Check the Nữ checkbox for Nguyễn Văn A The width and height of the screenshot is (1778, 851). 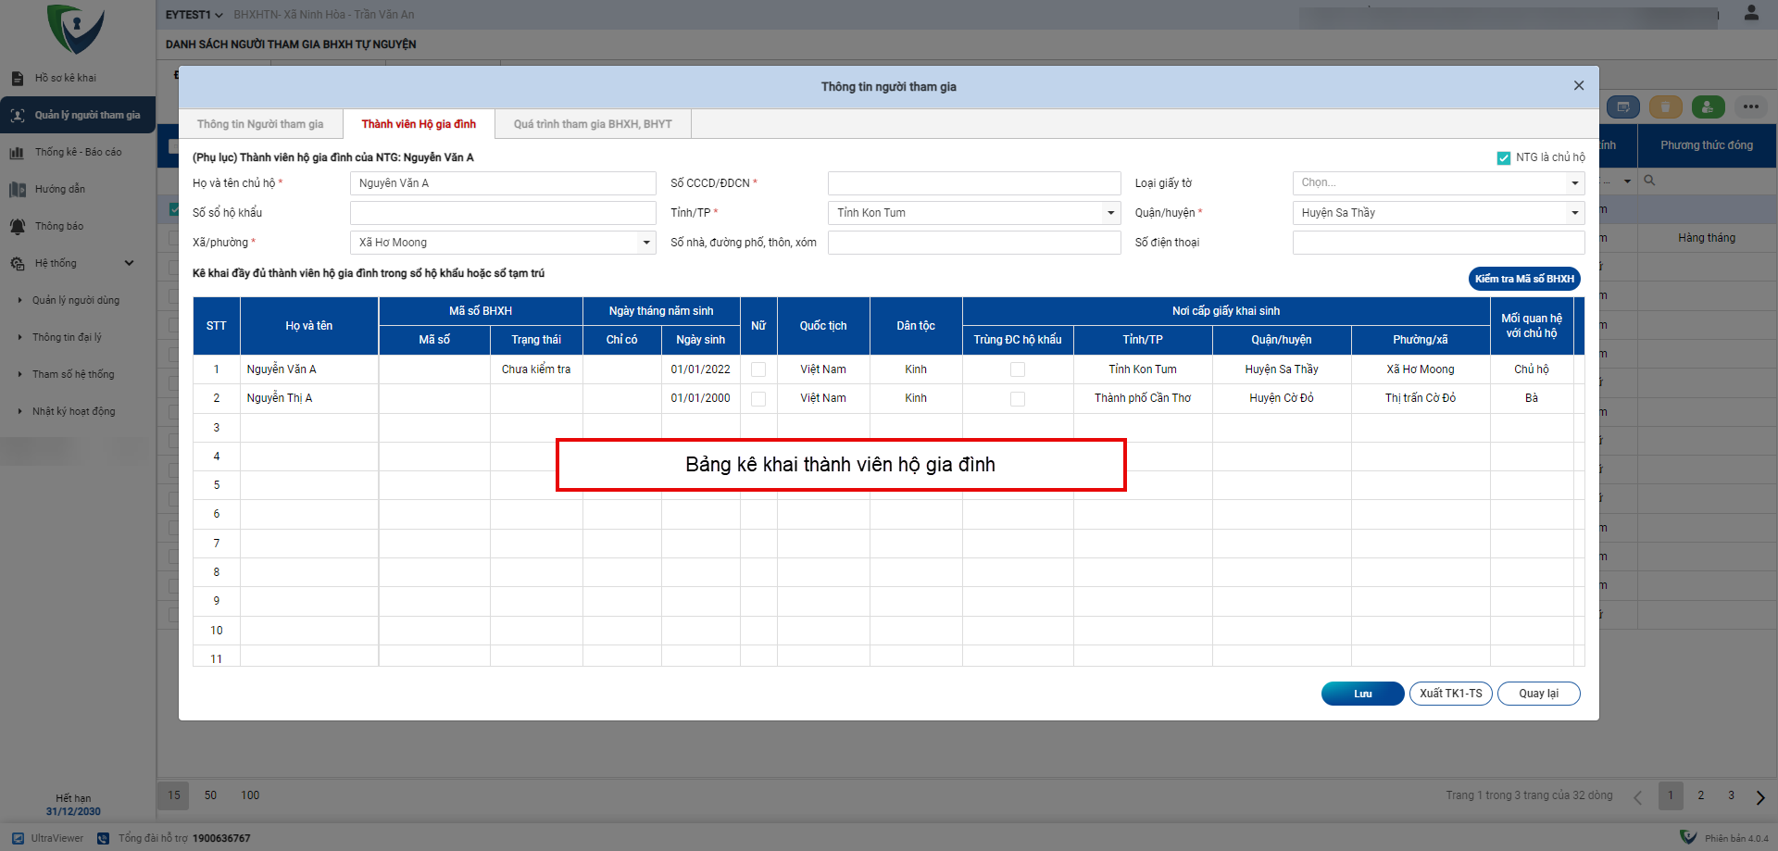[x=758, y=369]
